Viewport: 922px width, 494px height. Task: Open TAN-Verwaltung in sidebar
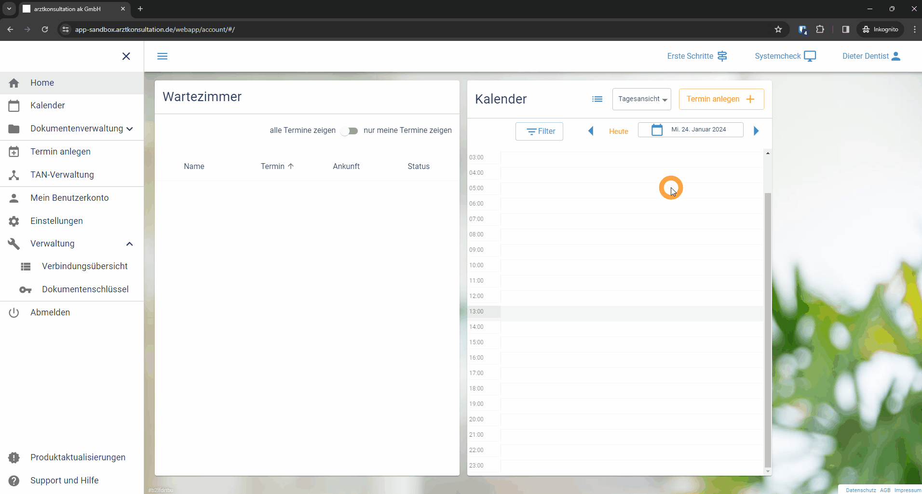62,175
